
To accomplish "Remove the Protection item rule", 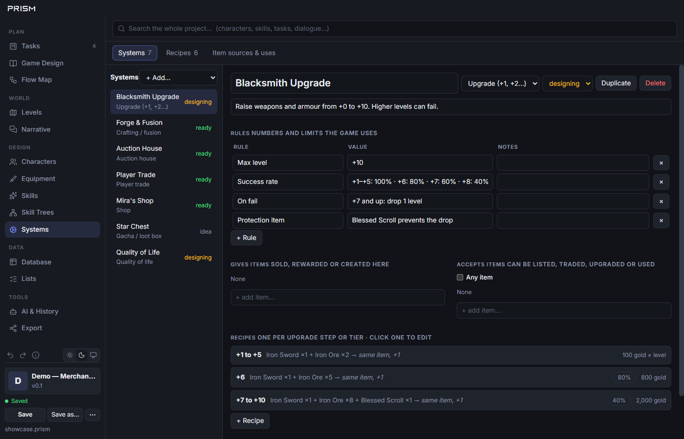I will click(x=661, y=220).
